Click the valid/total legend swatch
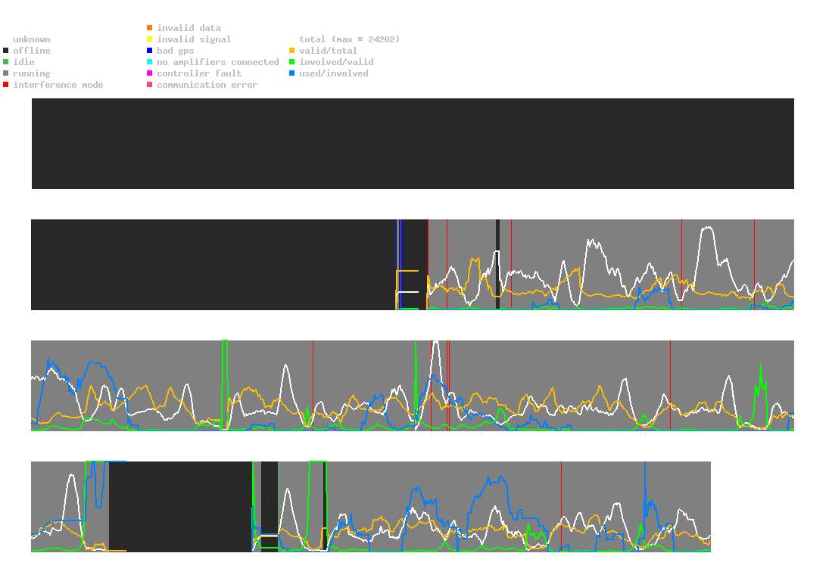The height and width of the screenshot is (578, 829). coord(291,51)
